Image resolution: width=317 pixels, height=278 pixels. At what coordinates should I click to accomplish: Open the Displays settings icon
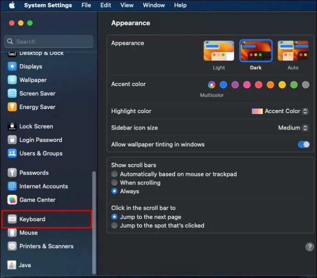tap(12, 66)
